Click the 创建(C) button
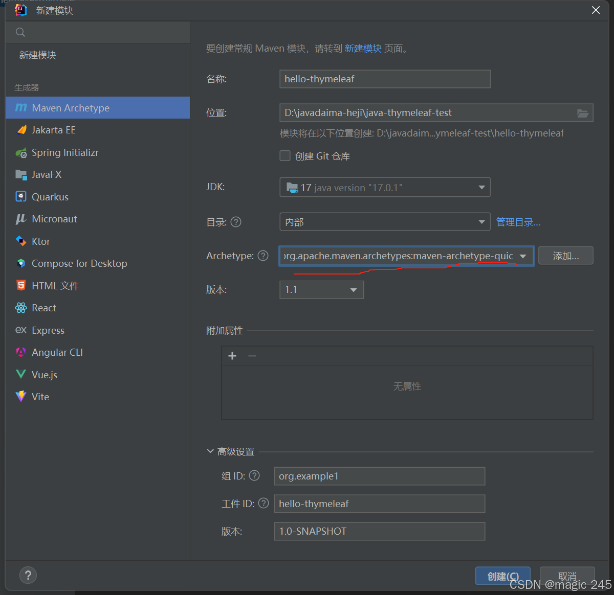Image resolution: width=614 pixels, height=595 pixels. tap(503, 576)
